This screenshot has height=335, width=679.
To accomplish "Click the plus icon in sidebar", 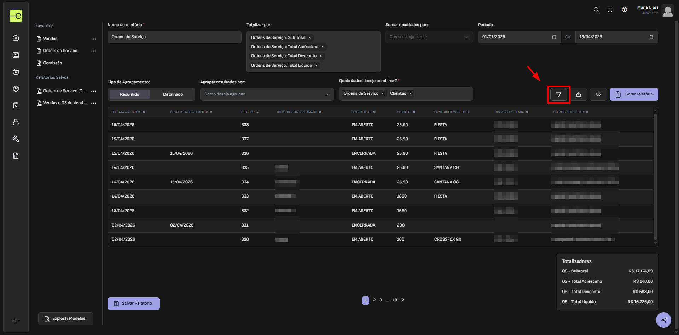I will 16,321.
